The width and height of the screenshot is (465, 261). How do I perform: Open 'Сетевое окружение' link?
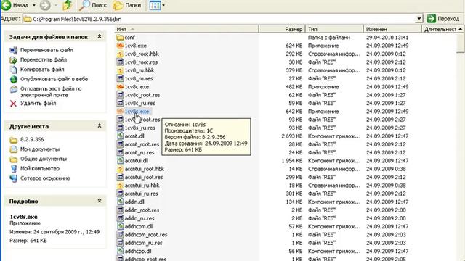pyautogui.click(x=45, y=178)
